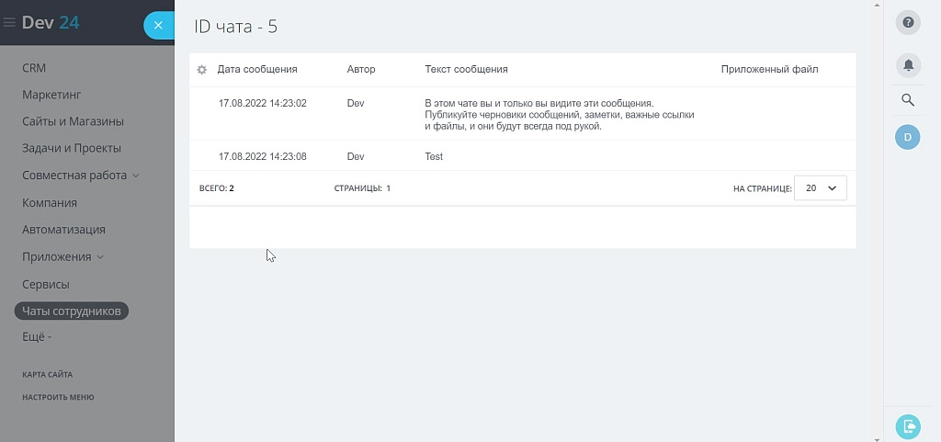Close the slider with the X button
This screenshot has height=442, width=941.
[158, 25]
